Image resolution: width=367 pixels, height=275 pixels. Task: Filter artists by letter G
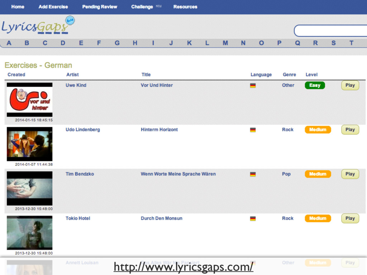click(117, 43)
